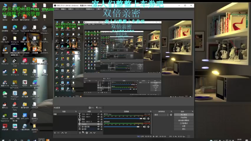This screenshot has height=141, width=251.
Task: Open 编辑(E) menu in OBS
Action: (x=63, y=9)
